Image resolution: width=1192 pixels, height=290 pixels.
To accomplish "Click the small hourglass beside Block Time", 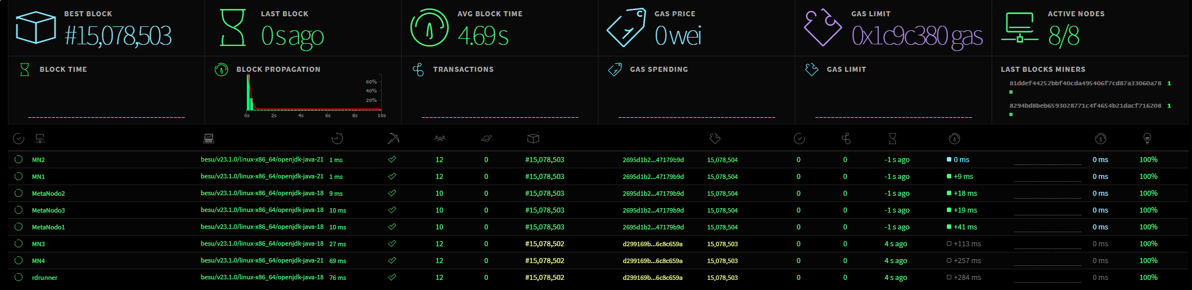I will tap(25, 70).
